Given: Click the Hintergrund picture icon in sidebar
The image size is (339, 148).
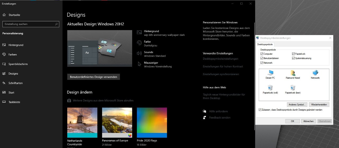Looking at the screenshot, I should tap(4, 45).
